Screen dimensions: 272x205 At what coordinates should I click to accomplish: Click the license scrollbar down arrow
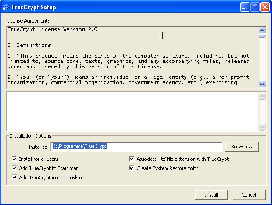pos(262,85)
